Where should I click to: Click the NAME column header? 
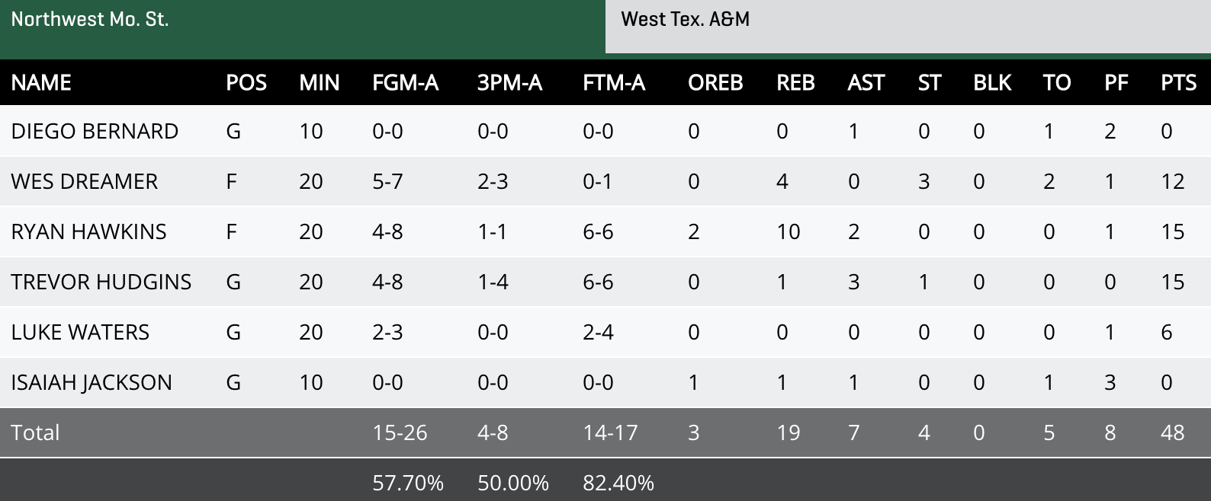pyautogui.click(x=41, y=82)
